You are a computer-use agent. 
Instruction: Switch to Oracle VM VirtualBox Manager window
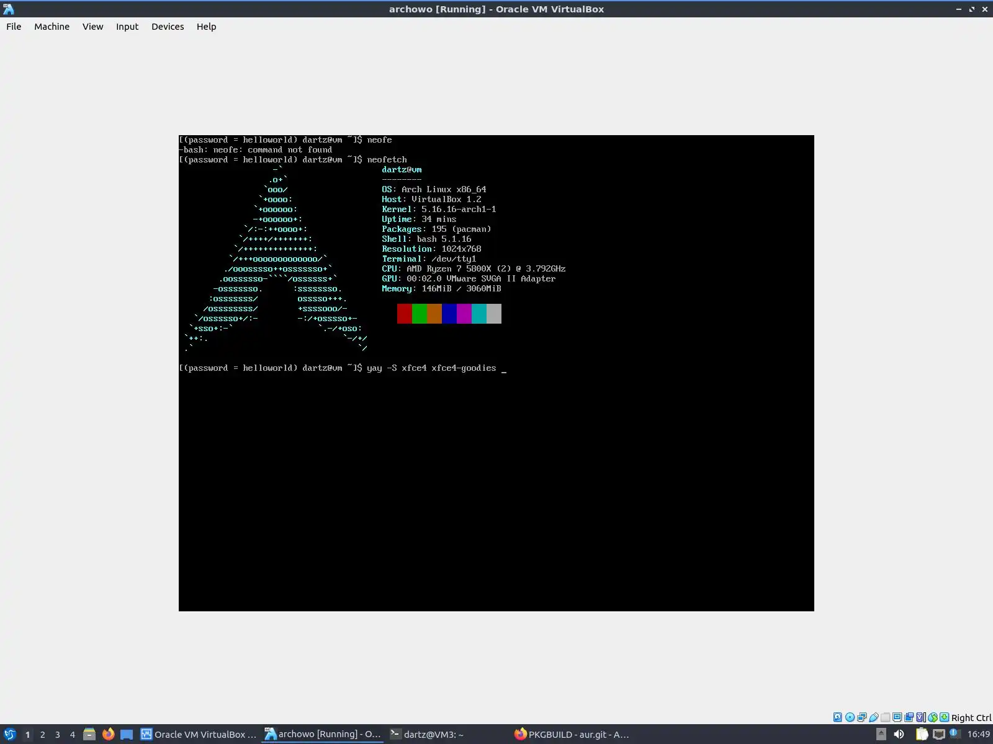[x=199, y=734]
